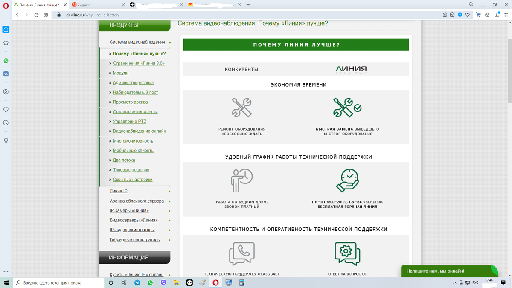Select the Почему Линия лучше? tab
Screen dimensions: 512x288
40,5
